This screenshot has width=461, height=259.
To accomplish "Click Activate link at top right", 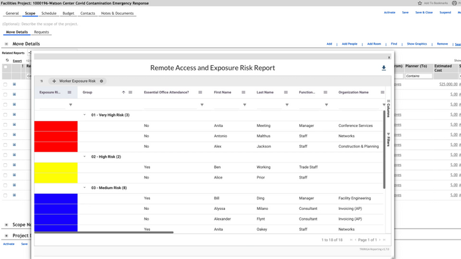I will click(390, 12).
